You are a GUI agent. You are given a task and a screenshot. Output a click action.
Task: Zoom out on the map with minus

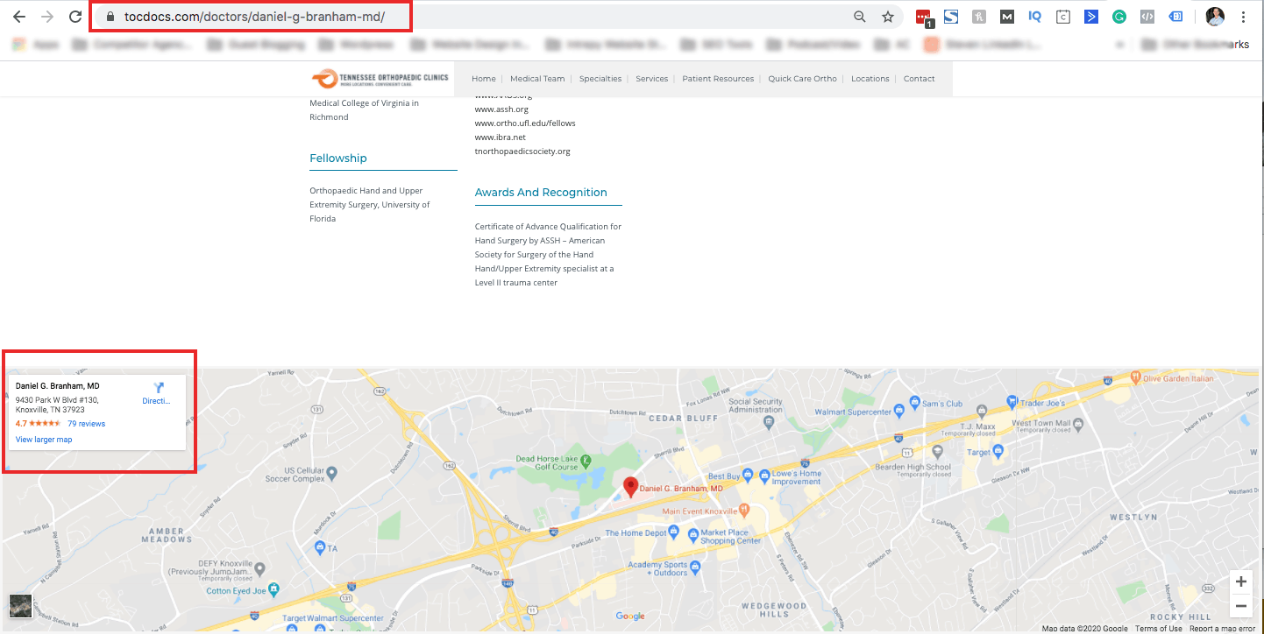point(1241,606)
